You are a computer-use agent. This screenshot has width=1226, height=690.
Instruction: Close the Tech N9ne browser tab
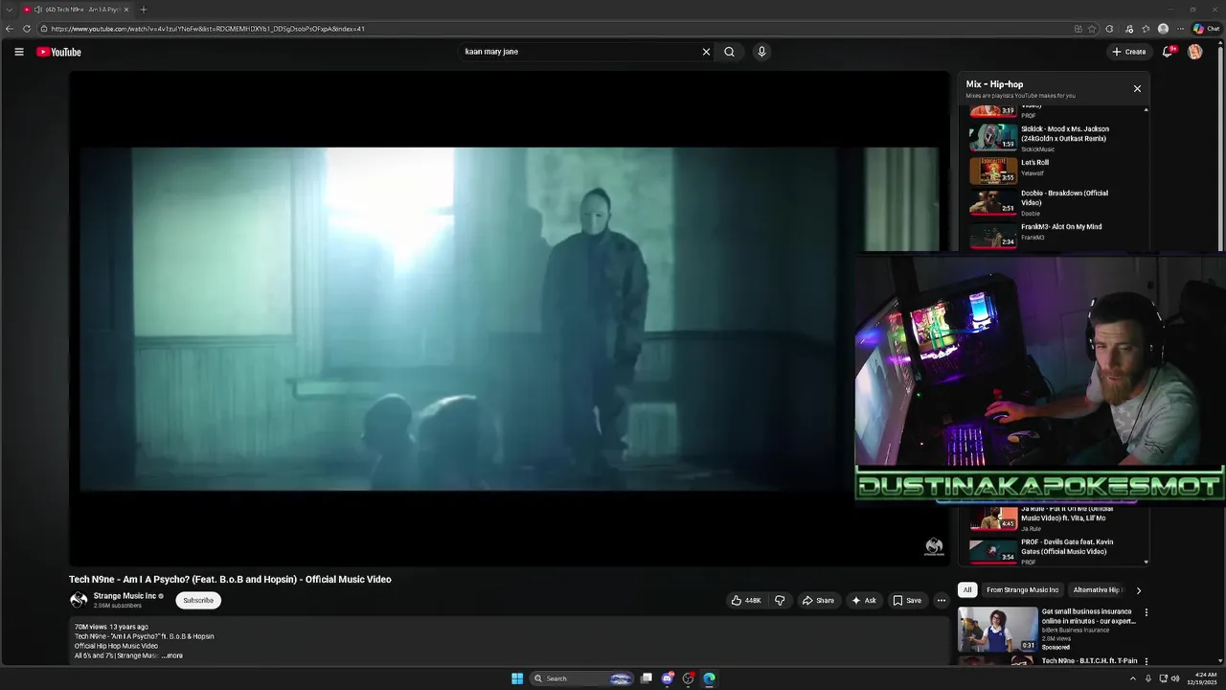(126, 10)
